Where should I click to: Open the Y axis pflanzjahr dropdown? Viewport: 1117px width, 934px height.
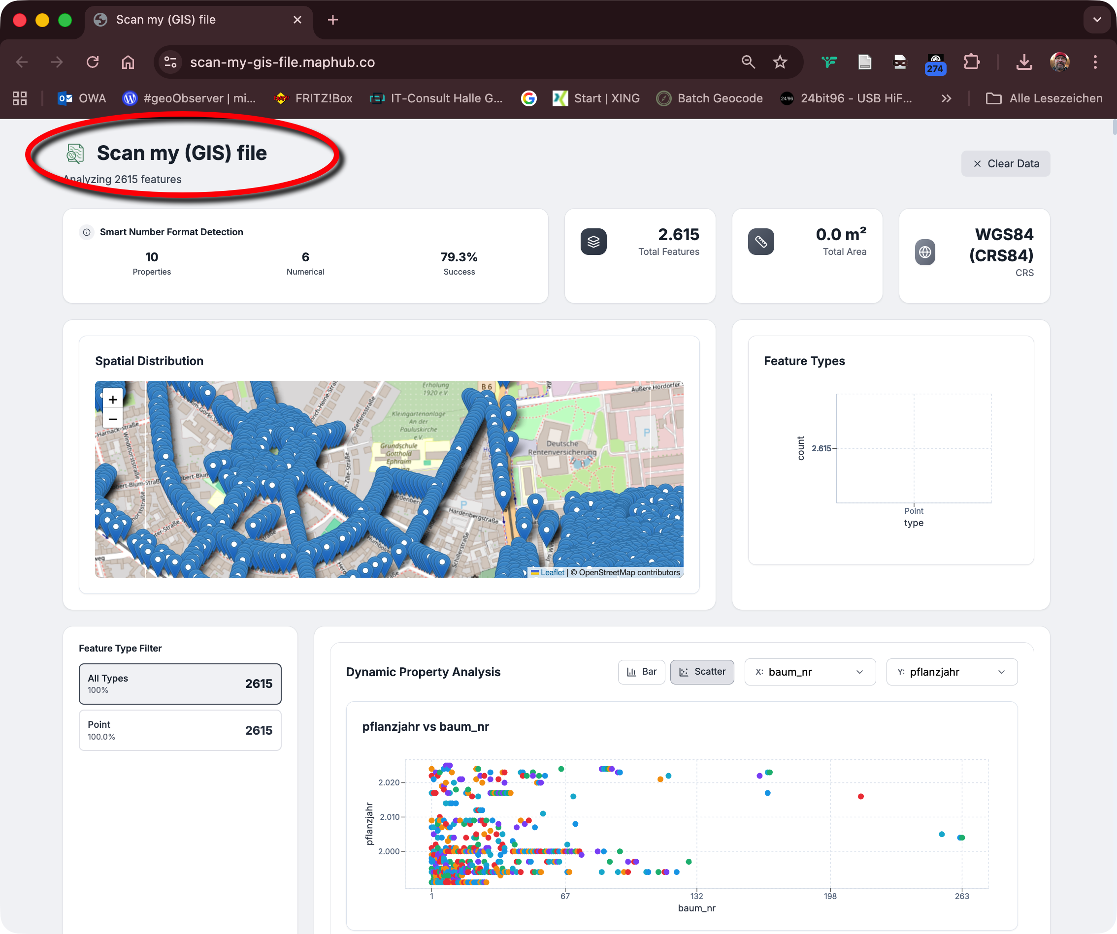tap(952, 672)
